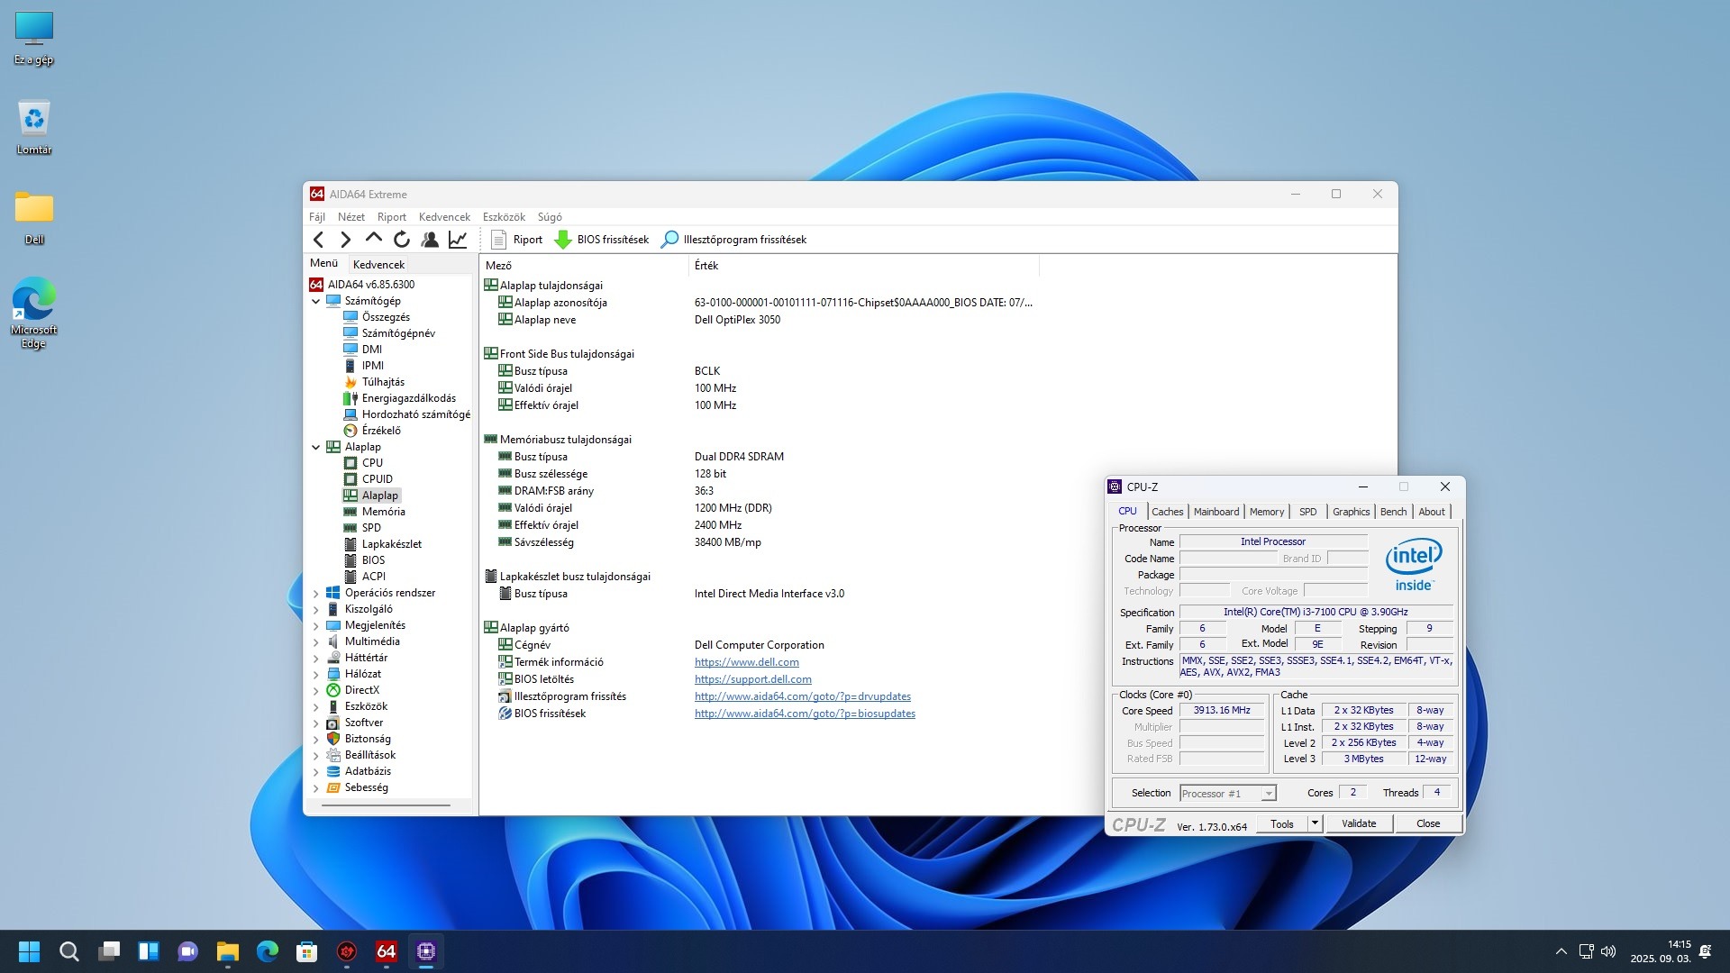Screen dimensions: 1730x973
Task: Open the Eszközök menu
Action: point(503,217)
